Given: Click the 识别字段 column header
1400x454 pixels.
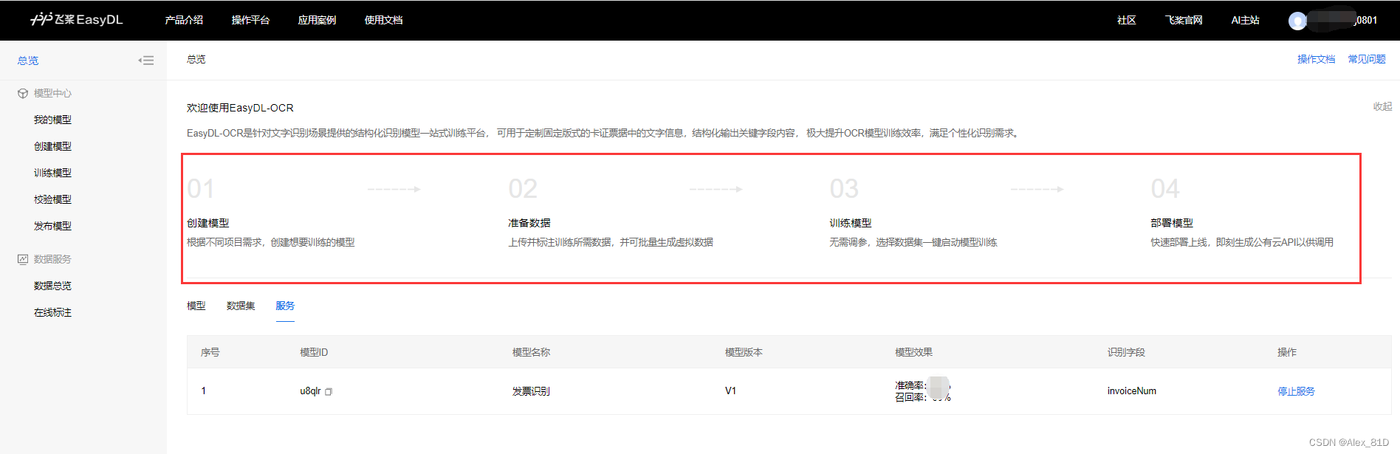Looking at the screenshot, I should click(1126, 352).
